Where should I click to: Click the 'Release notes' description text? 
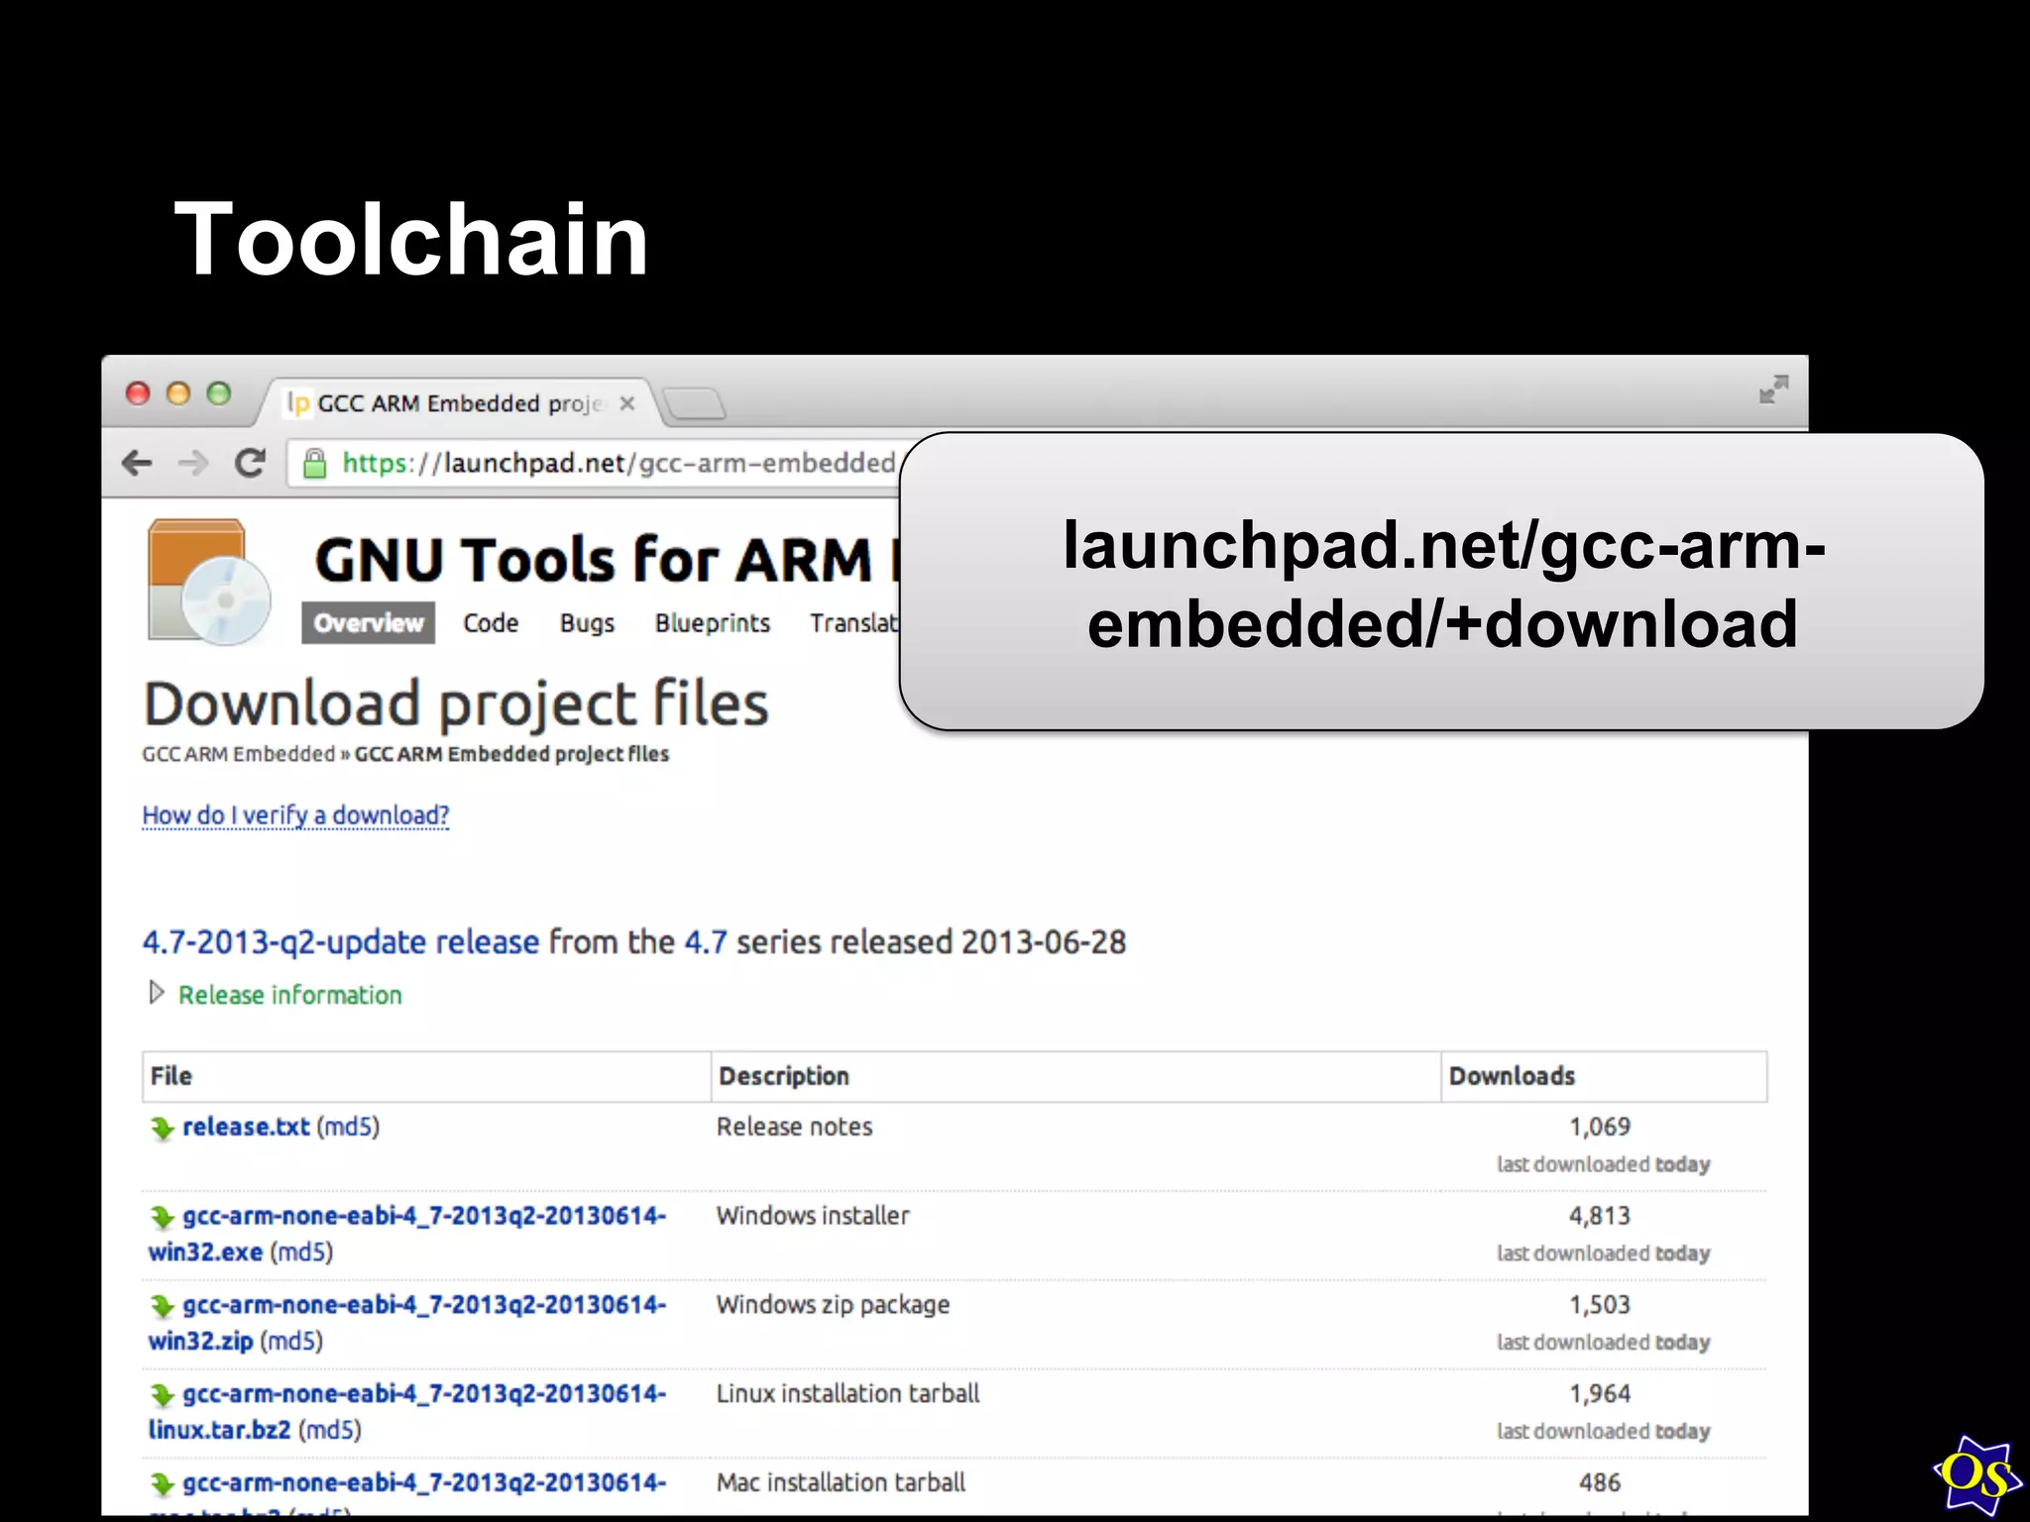[x=795, y=1127]
